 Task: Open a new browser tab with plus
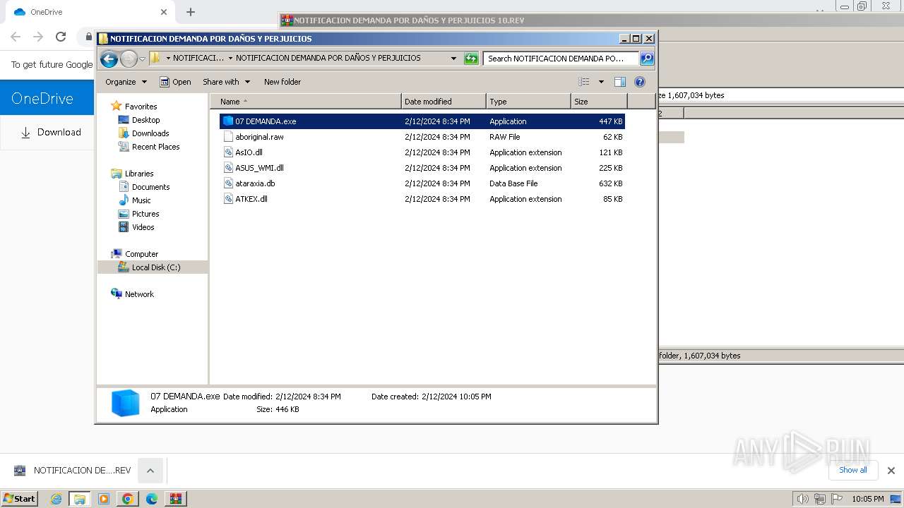coord(191,12)
